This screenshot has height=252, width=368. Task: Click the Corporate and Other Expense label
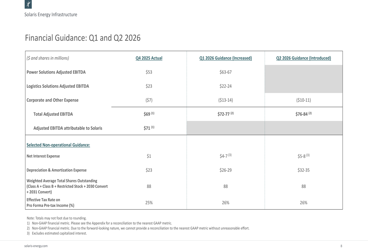coord(53,100)
